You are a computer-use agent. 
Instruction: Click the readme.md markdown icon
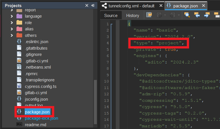point(19,124)
